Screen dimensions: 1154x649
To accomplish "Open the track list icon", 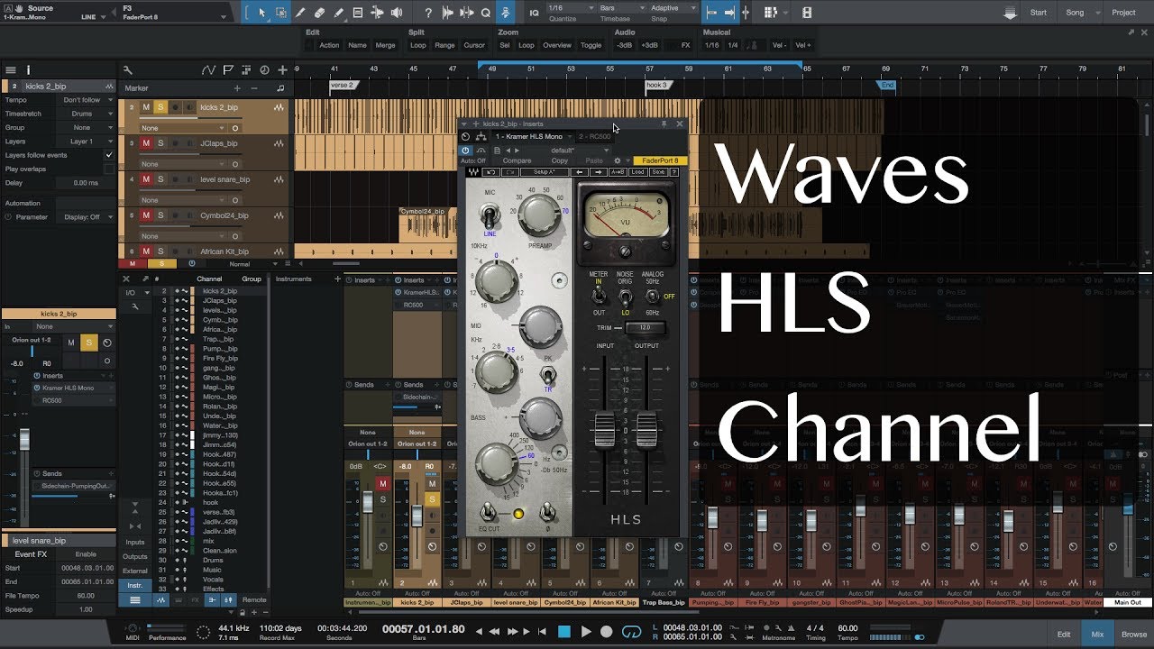I will [x=10, y=69].
